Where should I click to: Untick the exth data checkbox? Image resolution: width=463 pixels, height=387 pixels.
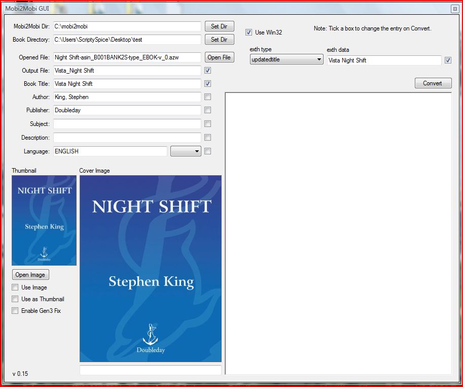tap(448, 60)
